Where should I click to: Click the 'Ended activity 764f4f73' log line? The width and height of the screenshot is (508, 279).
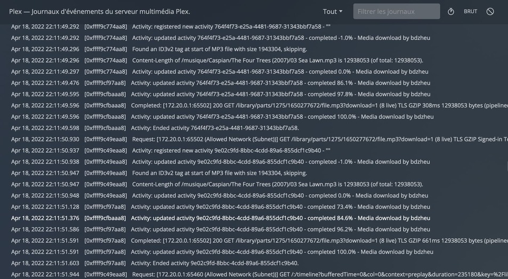click(215, 128)
